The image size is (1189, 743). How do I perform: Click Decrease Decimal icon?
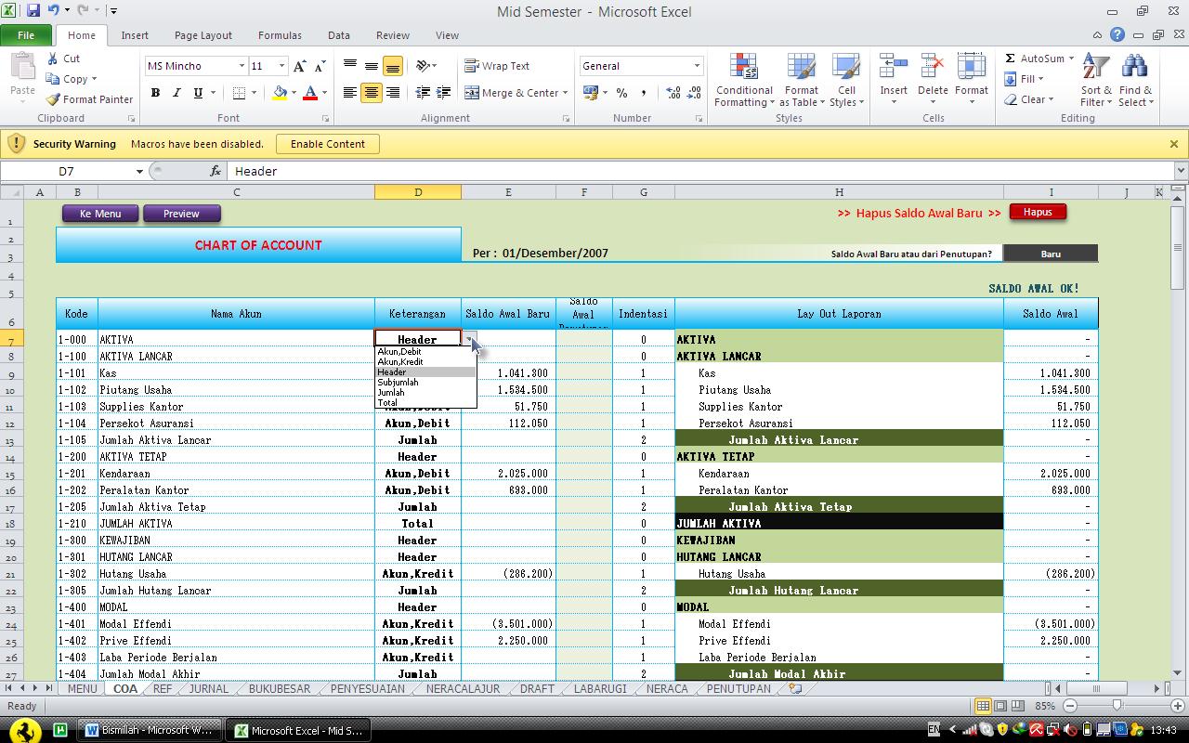pyautogui.click(x=694, y=93)
